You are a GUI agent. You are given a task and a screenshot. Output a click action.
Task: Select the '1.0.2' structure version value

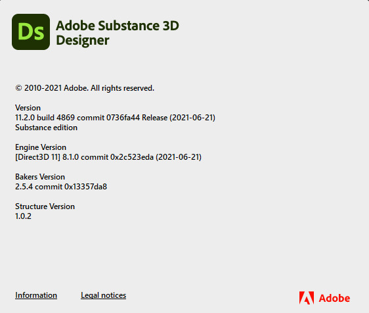tap(23, 216)
